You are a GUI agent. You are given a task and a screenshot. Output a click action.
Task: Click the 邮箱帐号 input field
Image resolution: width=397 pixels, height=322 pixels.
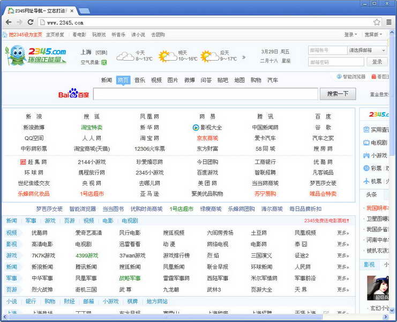click(x=328, y=50)
